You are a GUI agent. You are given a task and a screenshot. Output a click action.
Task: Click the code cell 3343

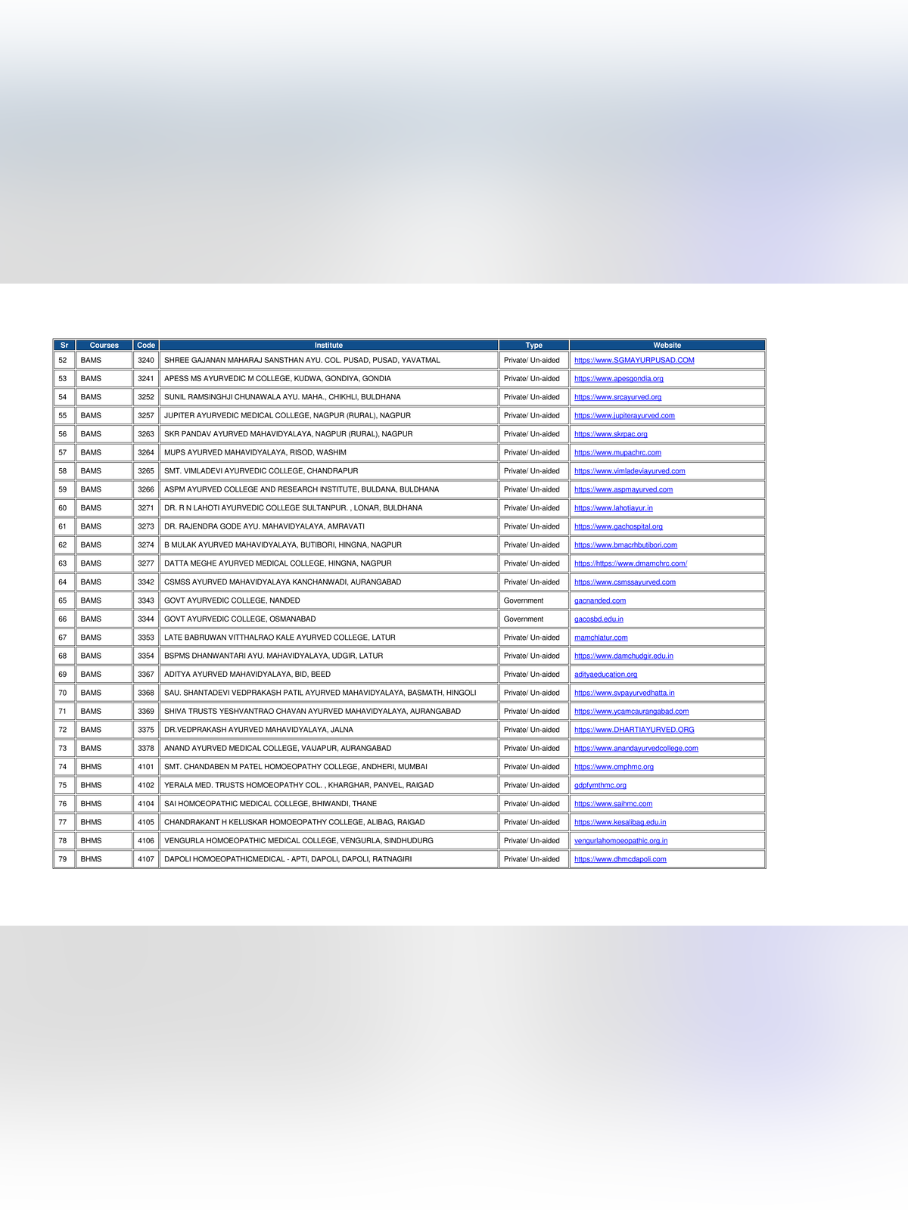[146, 600]
